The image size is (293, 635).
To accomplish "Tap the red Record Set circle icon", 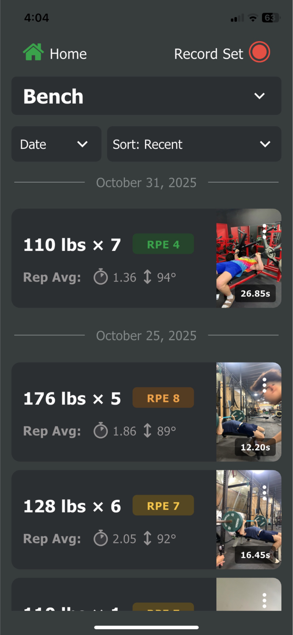I will coord(260,53).
